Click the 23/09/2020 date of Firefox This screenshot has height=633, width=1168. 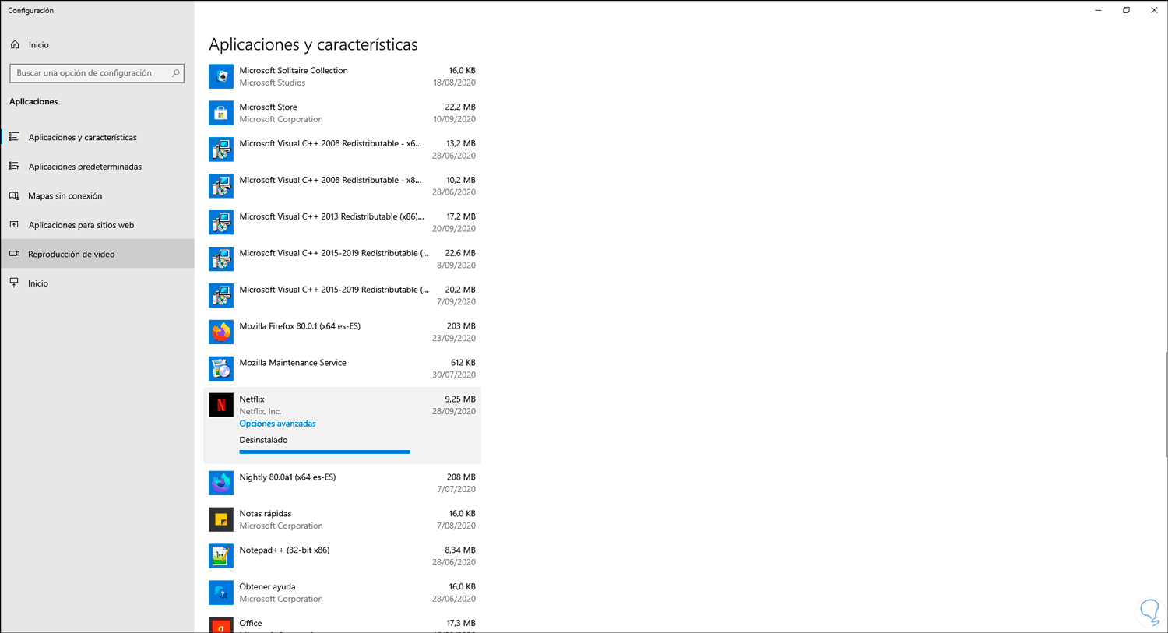tap(454, 338)
